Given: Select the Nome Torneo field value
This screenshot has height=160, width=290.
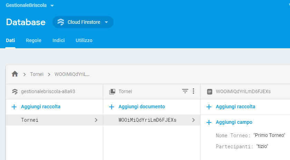Looking at the screenshot, I should tap(269, 135).
